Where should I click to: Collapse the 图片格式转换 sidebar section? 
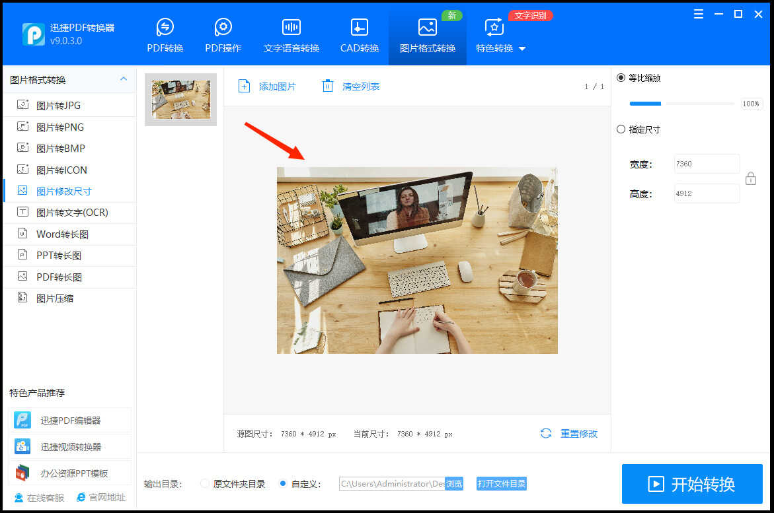coord(124,79)
